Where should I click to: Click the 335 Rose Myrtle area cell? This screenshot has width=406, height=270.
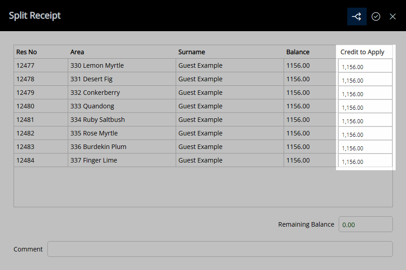[x=121, y=133]
